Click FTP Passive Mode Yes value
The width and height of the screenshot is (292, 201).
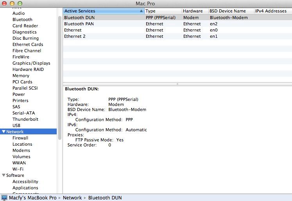point(120,140)
